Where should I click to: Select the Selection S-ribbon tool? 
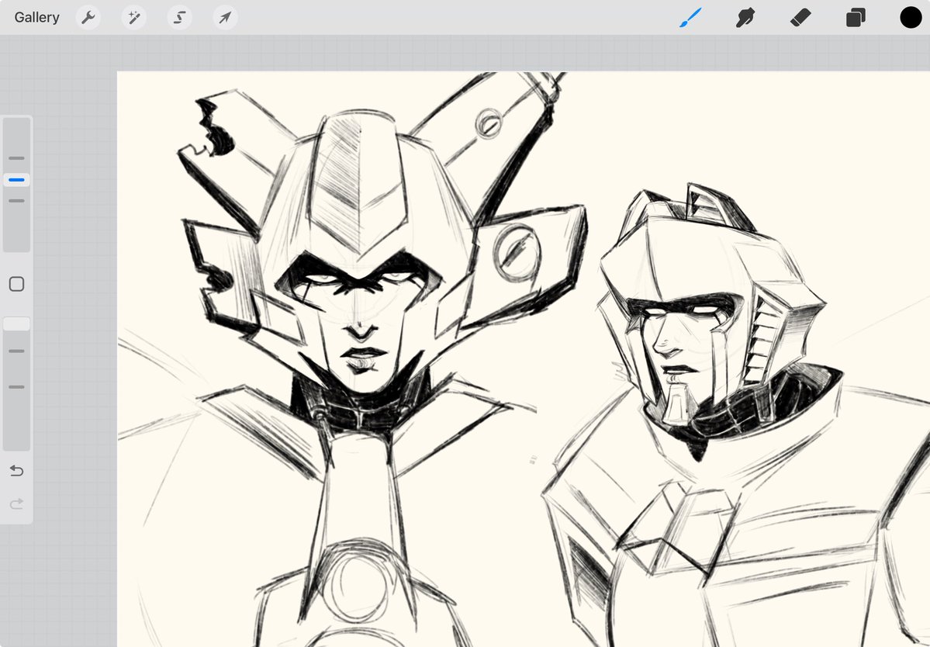(180, 18)
